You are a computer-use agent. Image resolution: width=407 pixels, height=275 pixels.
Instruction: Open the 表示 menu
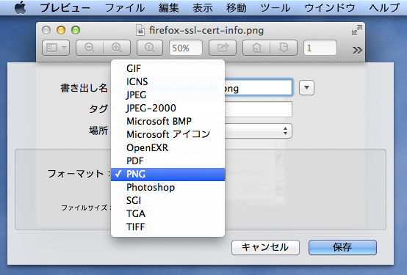pos(203,8)
